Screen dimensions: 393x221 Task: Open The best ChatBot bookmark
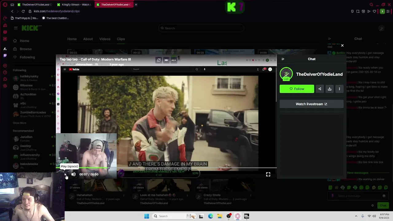tap(55, 18)
